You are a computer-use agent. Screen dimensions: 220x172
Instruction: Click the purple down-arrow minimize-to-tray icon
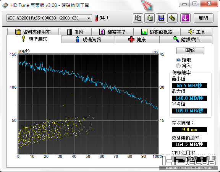click(185, 18)
